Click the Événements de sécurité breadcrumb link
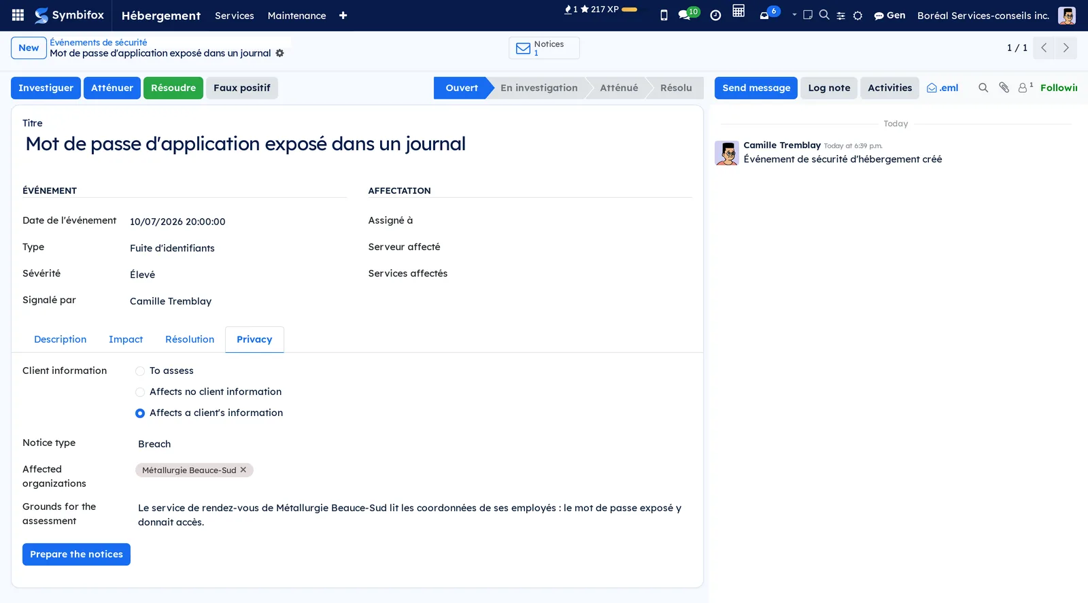Image resolution: width=1088 pixels, height=603 pixels. click(99, 42)
